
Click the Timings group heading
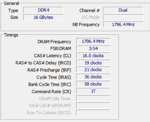(x=11, y=35)
